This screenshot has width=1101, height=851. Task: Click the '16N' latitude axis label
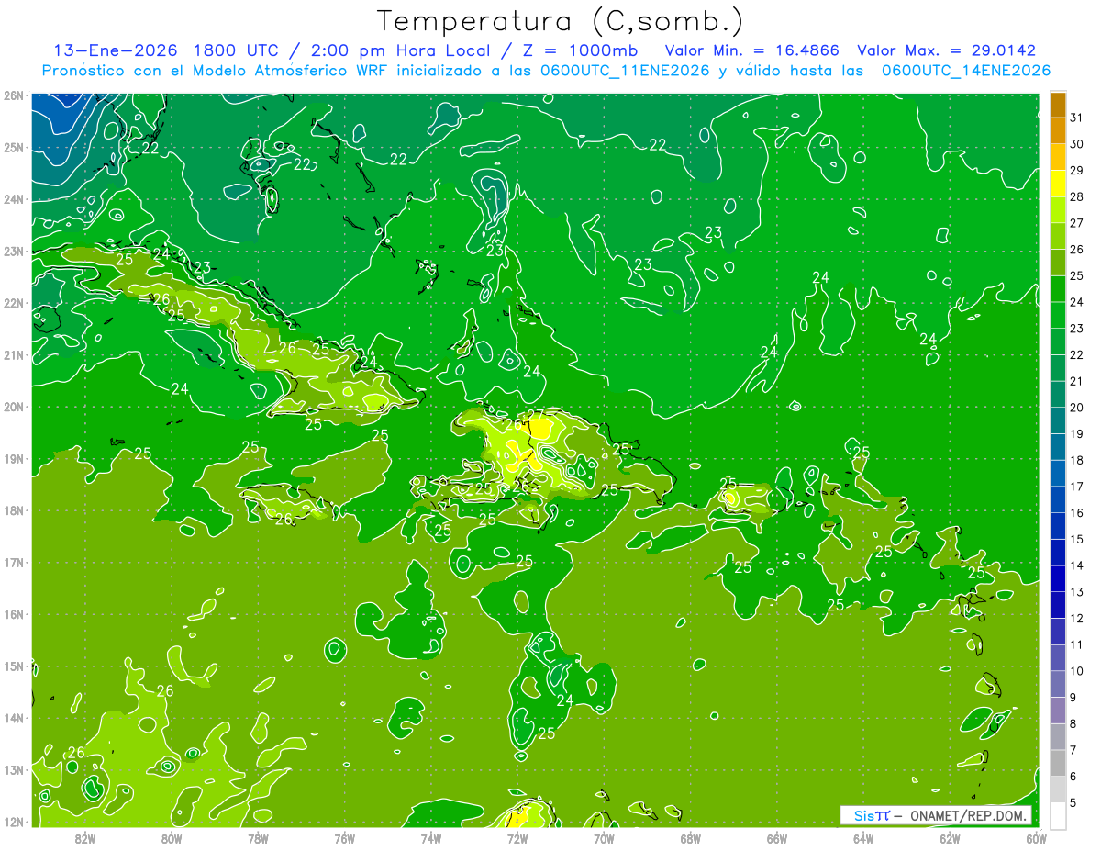coord(13,614)
